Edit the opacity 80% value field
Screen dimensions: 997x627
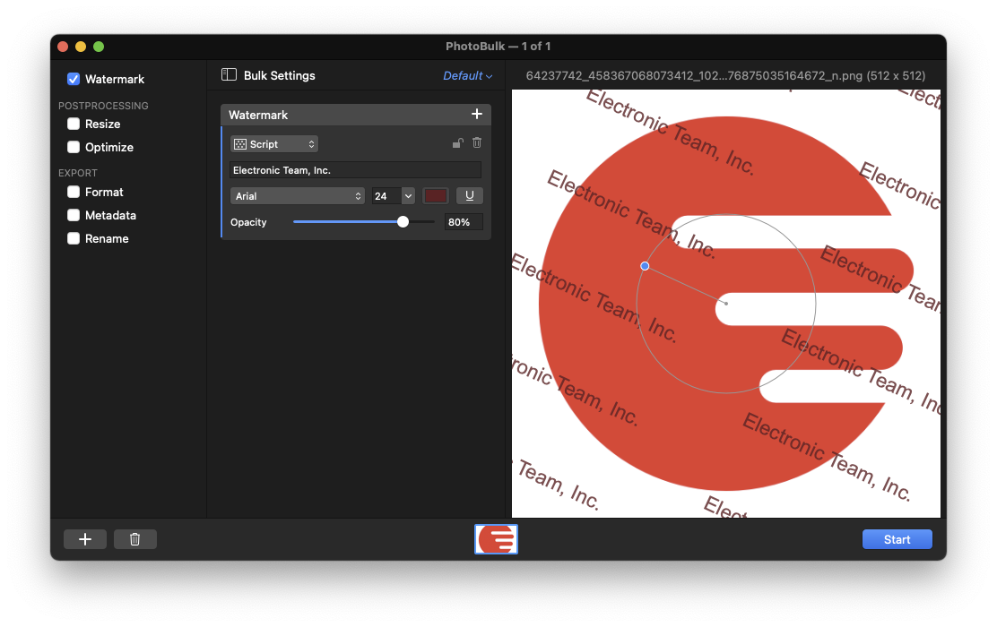tap(463, 222)
